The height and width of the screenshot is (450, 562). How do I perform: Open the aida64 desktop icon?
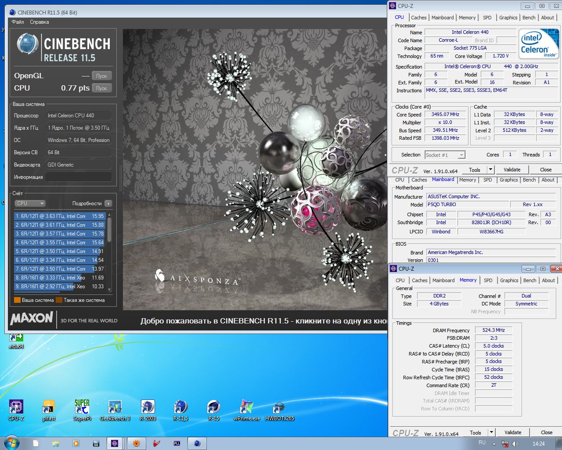[16, 341]
